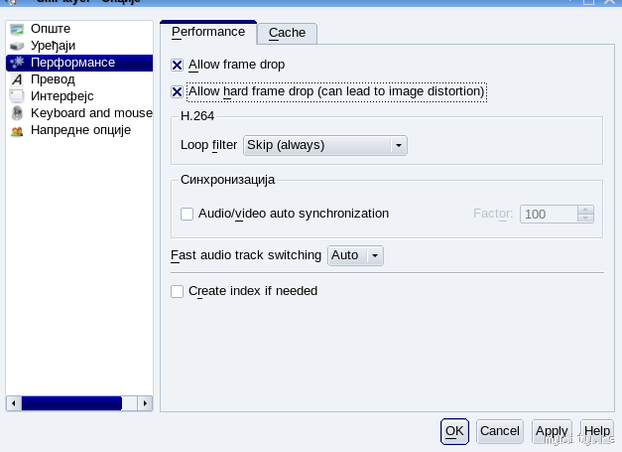
Task: Disable Allow frame drop checkbox
Action: click(x=178, y=65)
